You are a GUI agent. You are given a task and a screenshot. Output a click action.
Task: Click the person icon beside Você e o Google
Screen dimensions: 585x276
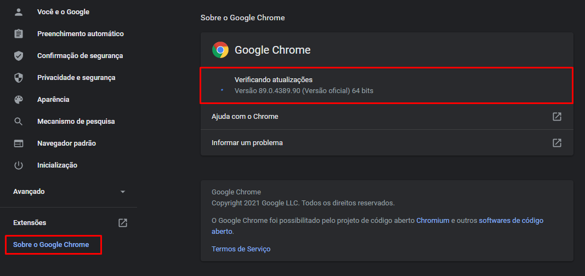pos(19,12)
